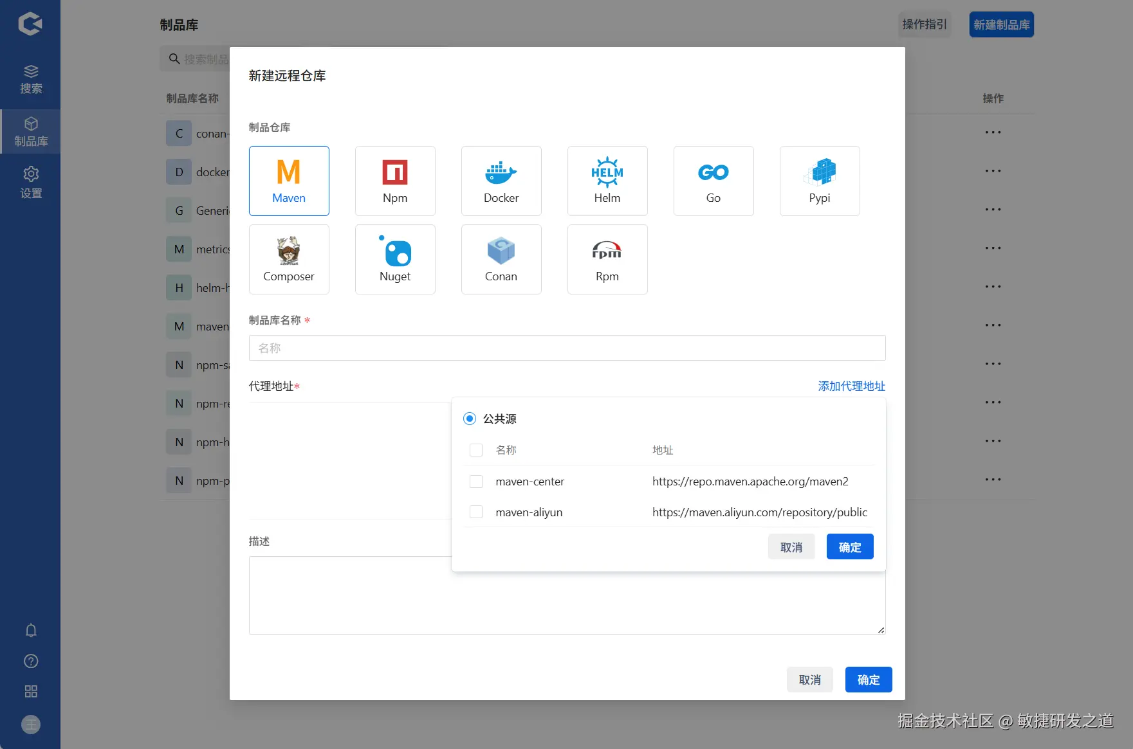The image size is (1133, 749).
Task: Open actions menu for helm row
Action: [993, 287]
